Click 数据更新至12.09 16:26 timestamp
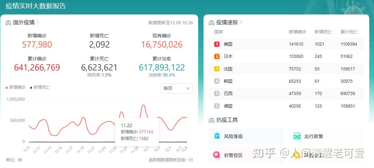 [170, 23]
